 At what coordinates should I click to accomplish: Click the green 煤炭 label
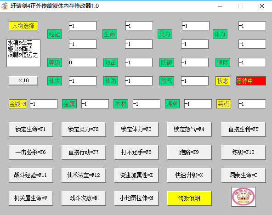[x=172, y=104]
